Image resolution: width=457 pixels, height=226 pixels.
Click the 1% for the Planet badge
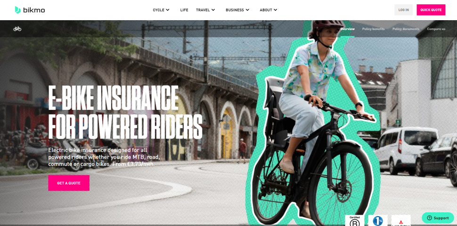(x=378, y=221)
